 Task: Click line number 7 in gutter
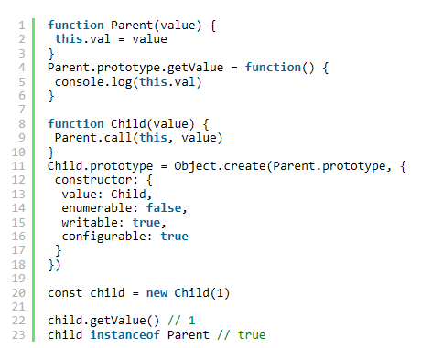point(22,110)
